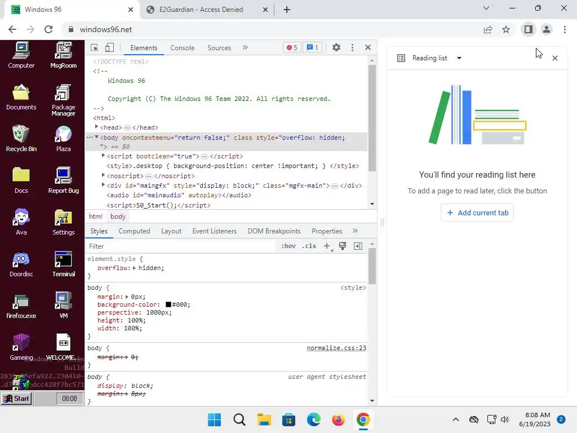The width and height of the screenshot is (577, 433).
Task: Show more Styles sidebar tabs
Action: pyautogui.click(x=355, y=231)
